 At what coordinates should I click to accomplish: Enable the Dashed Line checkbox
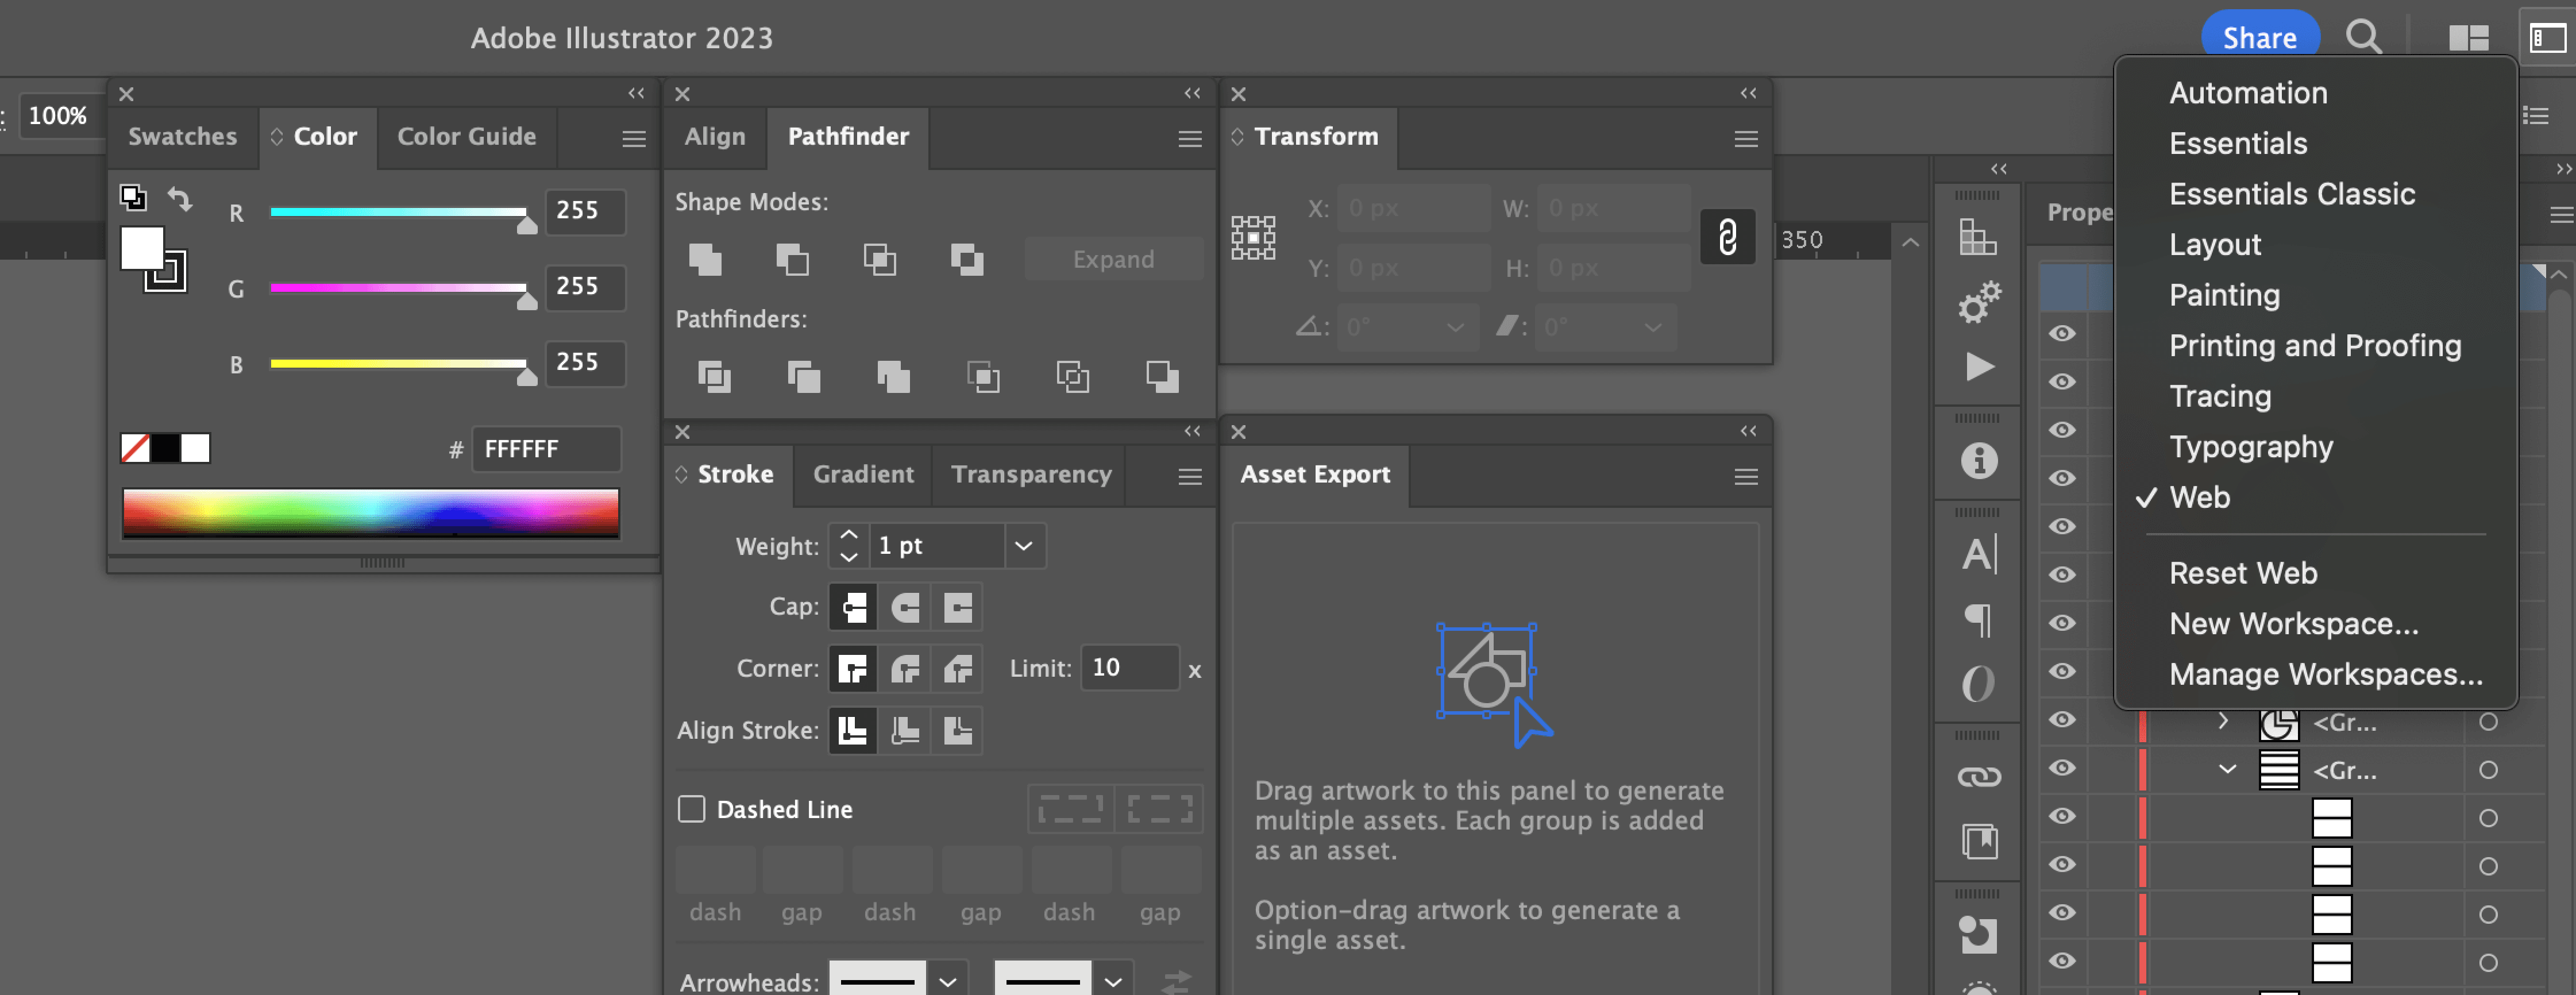click(x=691, y=809)
